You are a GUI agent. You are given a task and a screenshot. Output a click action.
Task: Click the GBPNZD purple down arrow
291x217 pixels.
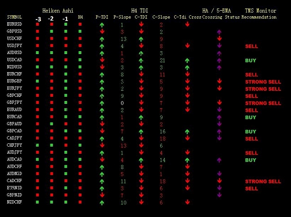point(219,195)
